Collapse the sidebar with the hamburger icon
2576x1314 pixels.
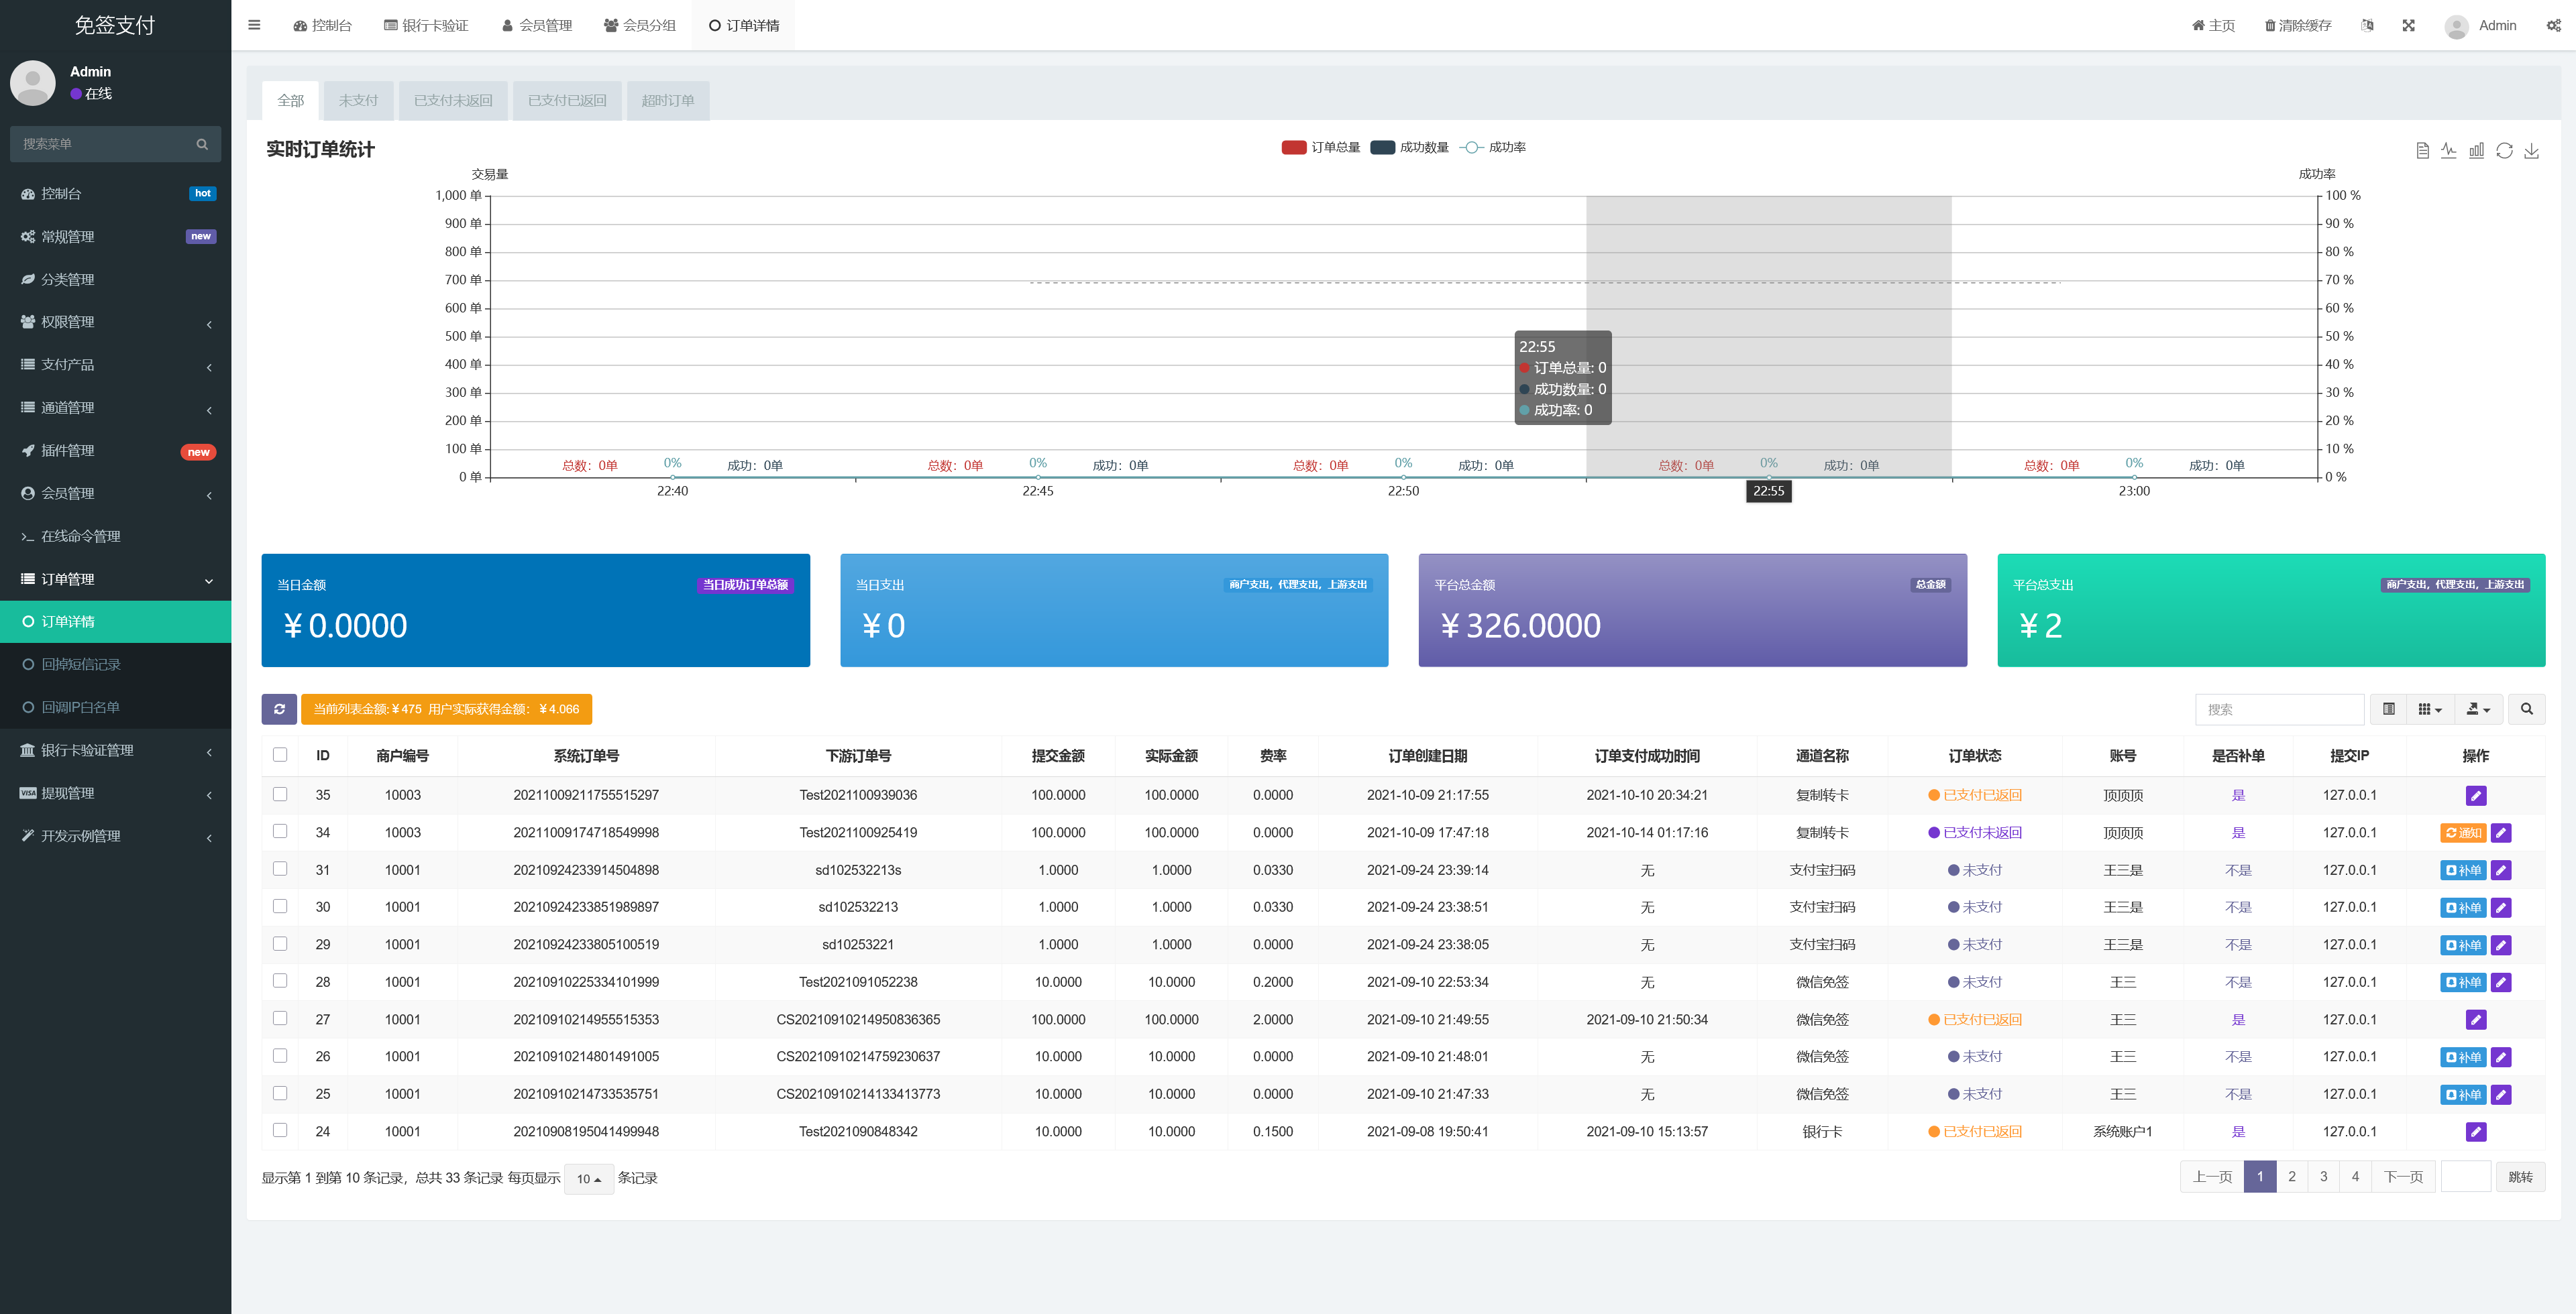pos(254,26)
